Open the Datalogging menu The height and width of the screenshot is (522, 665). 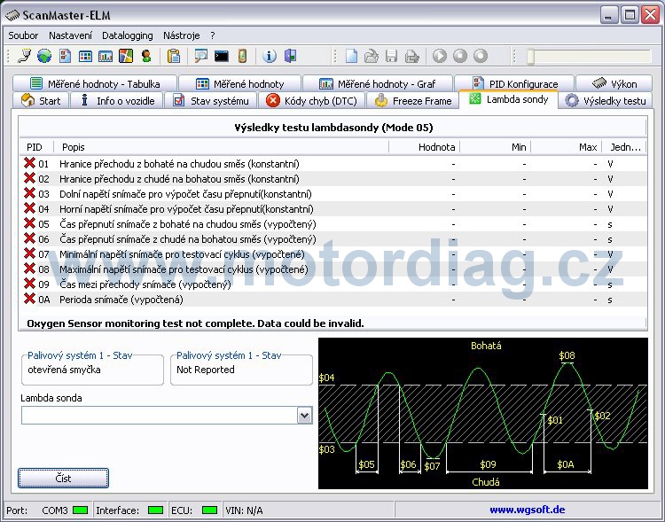[x=127, y=35]
